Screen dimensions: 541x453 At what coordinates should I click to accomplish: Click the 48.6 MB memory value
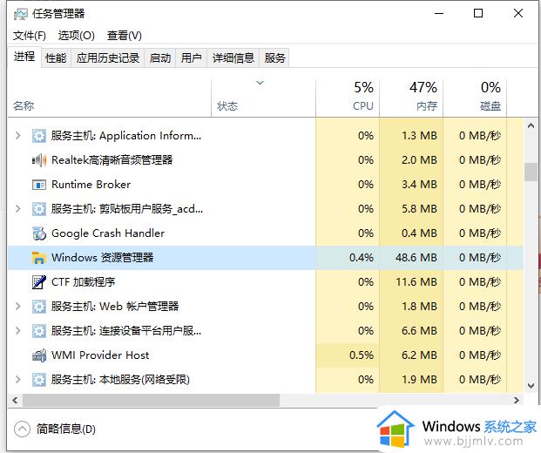click(416, 258)
